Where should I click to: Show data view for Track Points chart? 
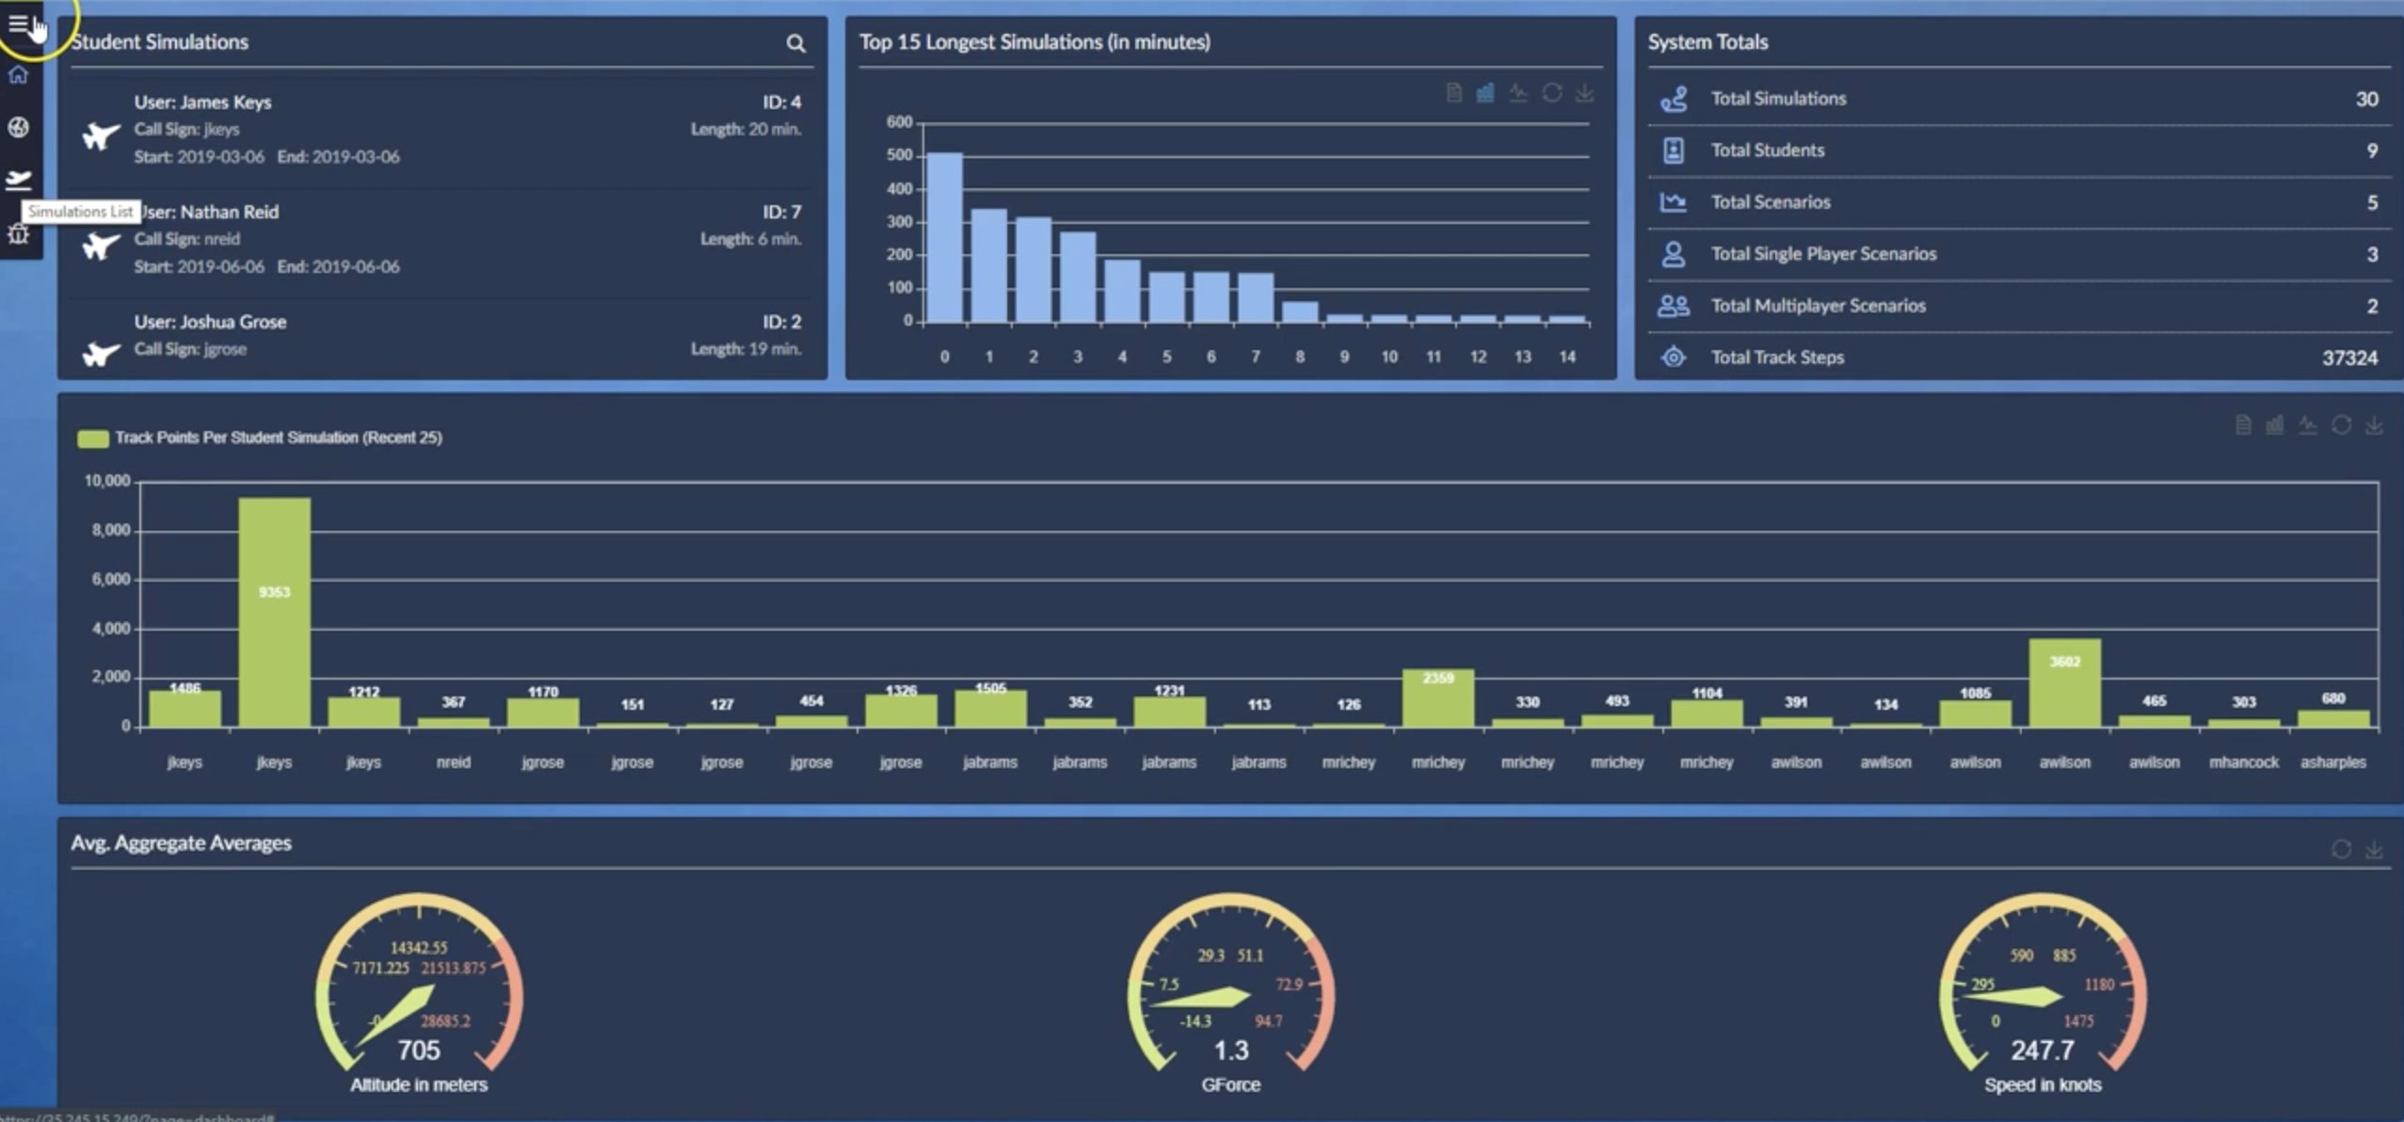[x=2243, y=425]
